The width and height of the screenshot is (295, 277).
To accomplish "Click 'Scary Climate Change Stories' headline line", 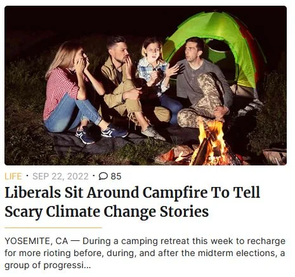I will click(x=107, y=212).
